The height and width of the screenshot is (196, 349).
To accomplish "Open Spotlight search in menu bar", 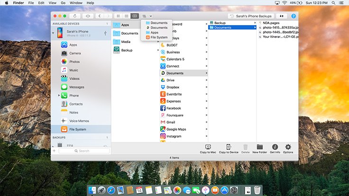I will 333,3.
